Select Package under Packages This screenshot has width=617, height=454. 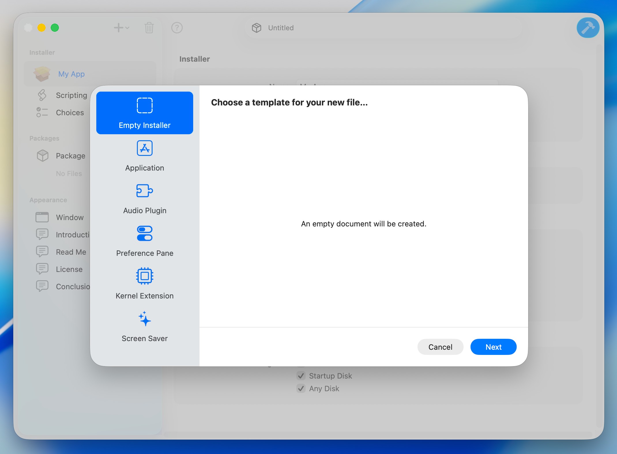(70, 156)
